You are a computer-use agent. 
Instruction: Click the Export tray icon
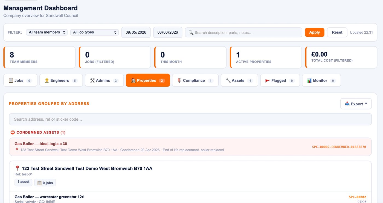[x=347, y=104]
